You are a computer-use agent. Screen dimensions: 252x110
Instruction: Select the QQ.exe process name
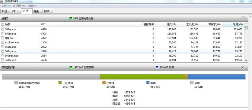click(9, 38)
